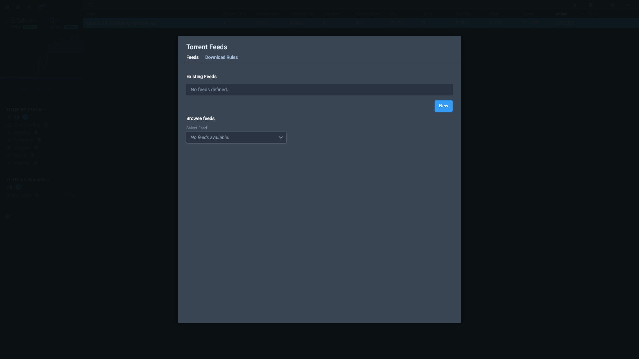This screenshot has height=359, width=639.
Task: Sort by the Added column header
Action: click(561, 14)
